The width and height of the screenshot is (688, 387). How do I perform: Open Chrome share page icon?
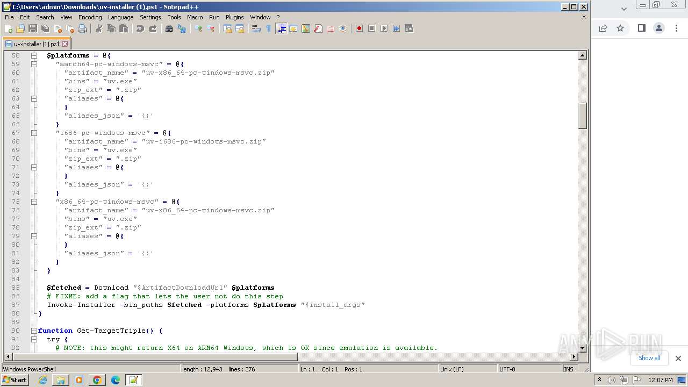pos(603,28)
